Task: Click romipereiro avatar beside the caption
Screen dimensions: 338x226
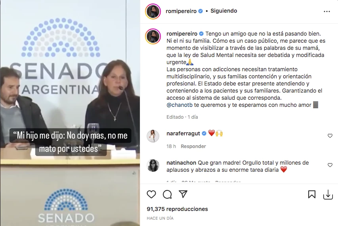Action: tap(153, 36)
